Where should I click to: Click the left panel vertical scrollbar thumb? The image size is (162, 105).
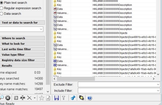click(x=48, y=42)
